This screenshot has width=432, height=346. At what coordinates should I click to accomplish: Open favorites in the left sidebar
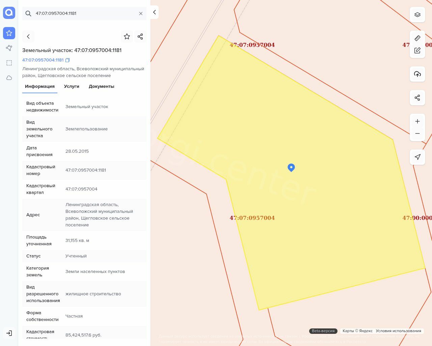coord(9,33)
